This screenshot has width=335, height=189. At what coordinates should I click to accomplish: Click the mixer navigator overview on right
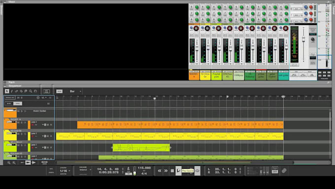pyautogui.click(x=324, y=37)
